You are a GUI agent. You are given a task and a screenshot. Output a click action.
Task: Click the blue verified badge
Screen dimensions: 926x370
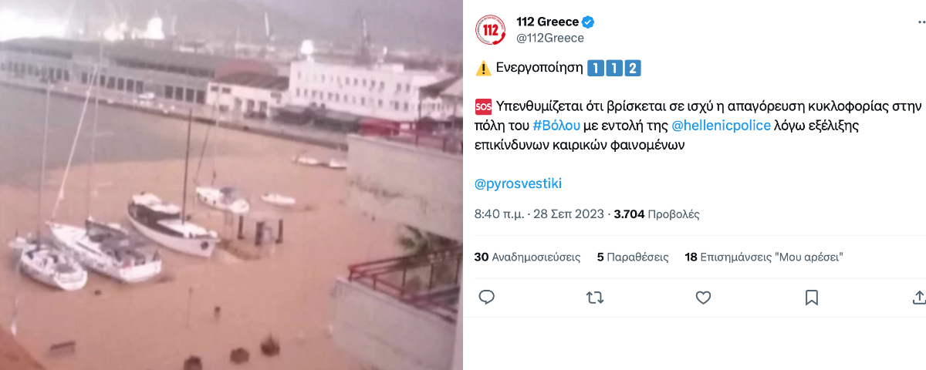pyautogui.click(x=588, y=22)
